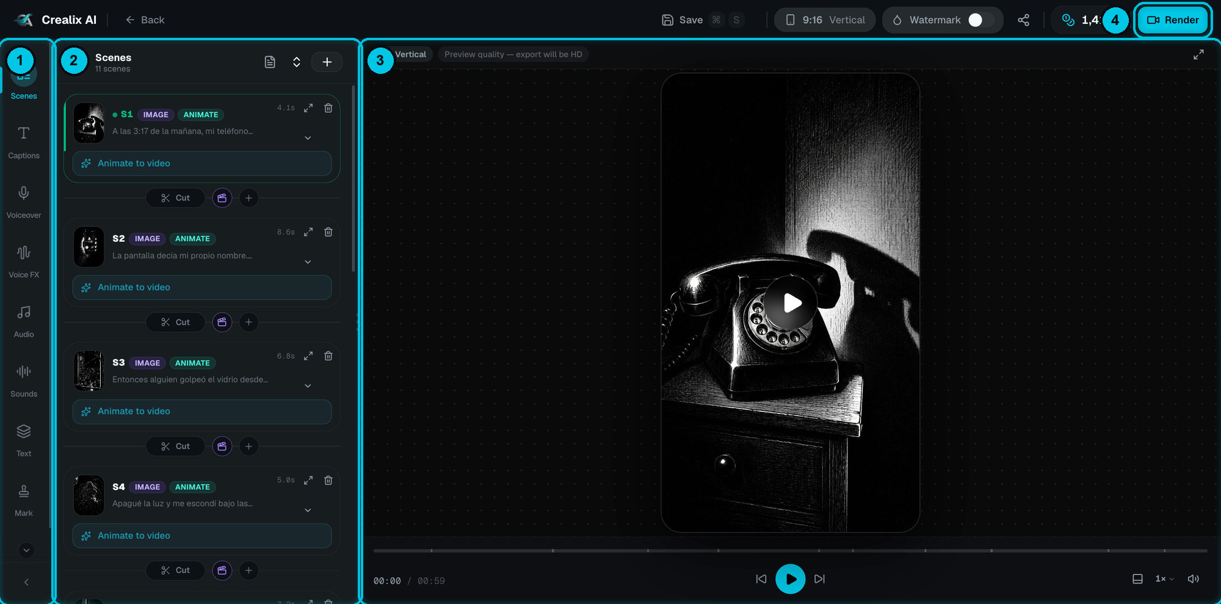Select the S1 telephone thumbnail

pos(89,123)
